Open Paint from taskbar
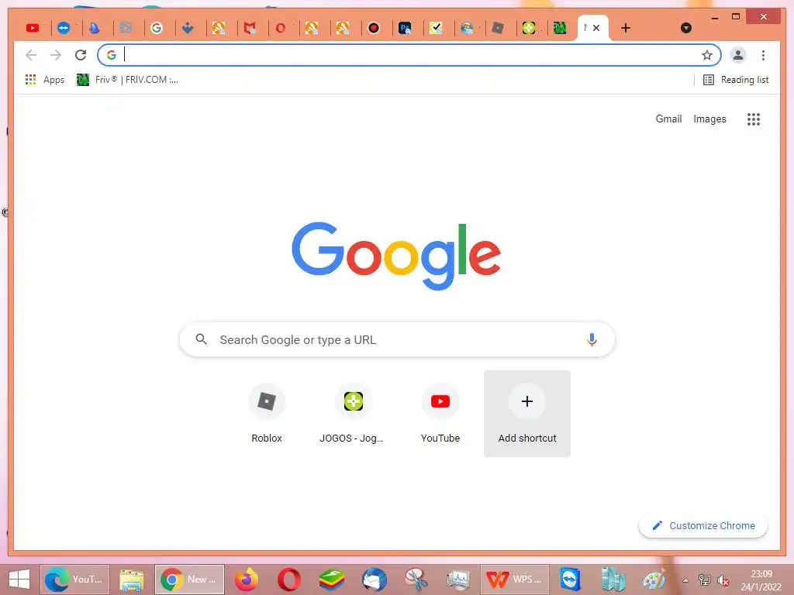This screenshot has height=595, width=794. (x=654, y=580)
